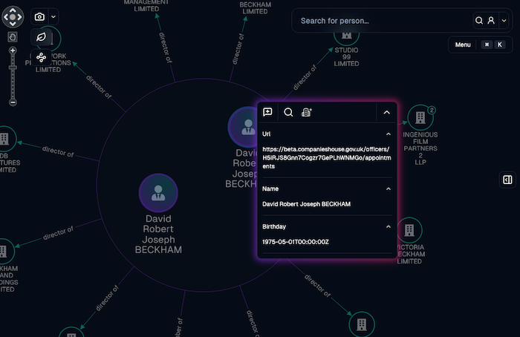Select the INGENIOUS FILM PARTNERS 2 LLP node
This screenshot has height=337, width=520.
tap(420, 117)
